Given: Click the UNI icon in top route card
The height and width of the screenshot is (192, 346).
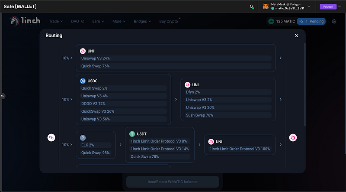Looking at the screenshot, I should tap(83, 51).
